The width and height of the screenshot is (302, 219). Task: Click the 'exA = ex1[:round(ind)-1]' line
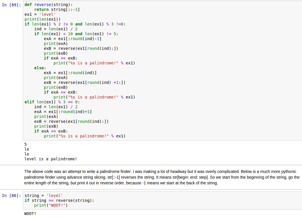73,39
